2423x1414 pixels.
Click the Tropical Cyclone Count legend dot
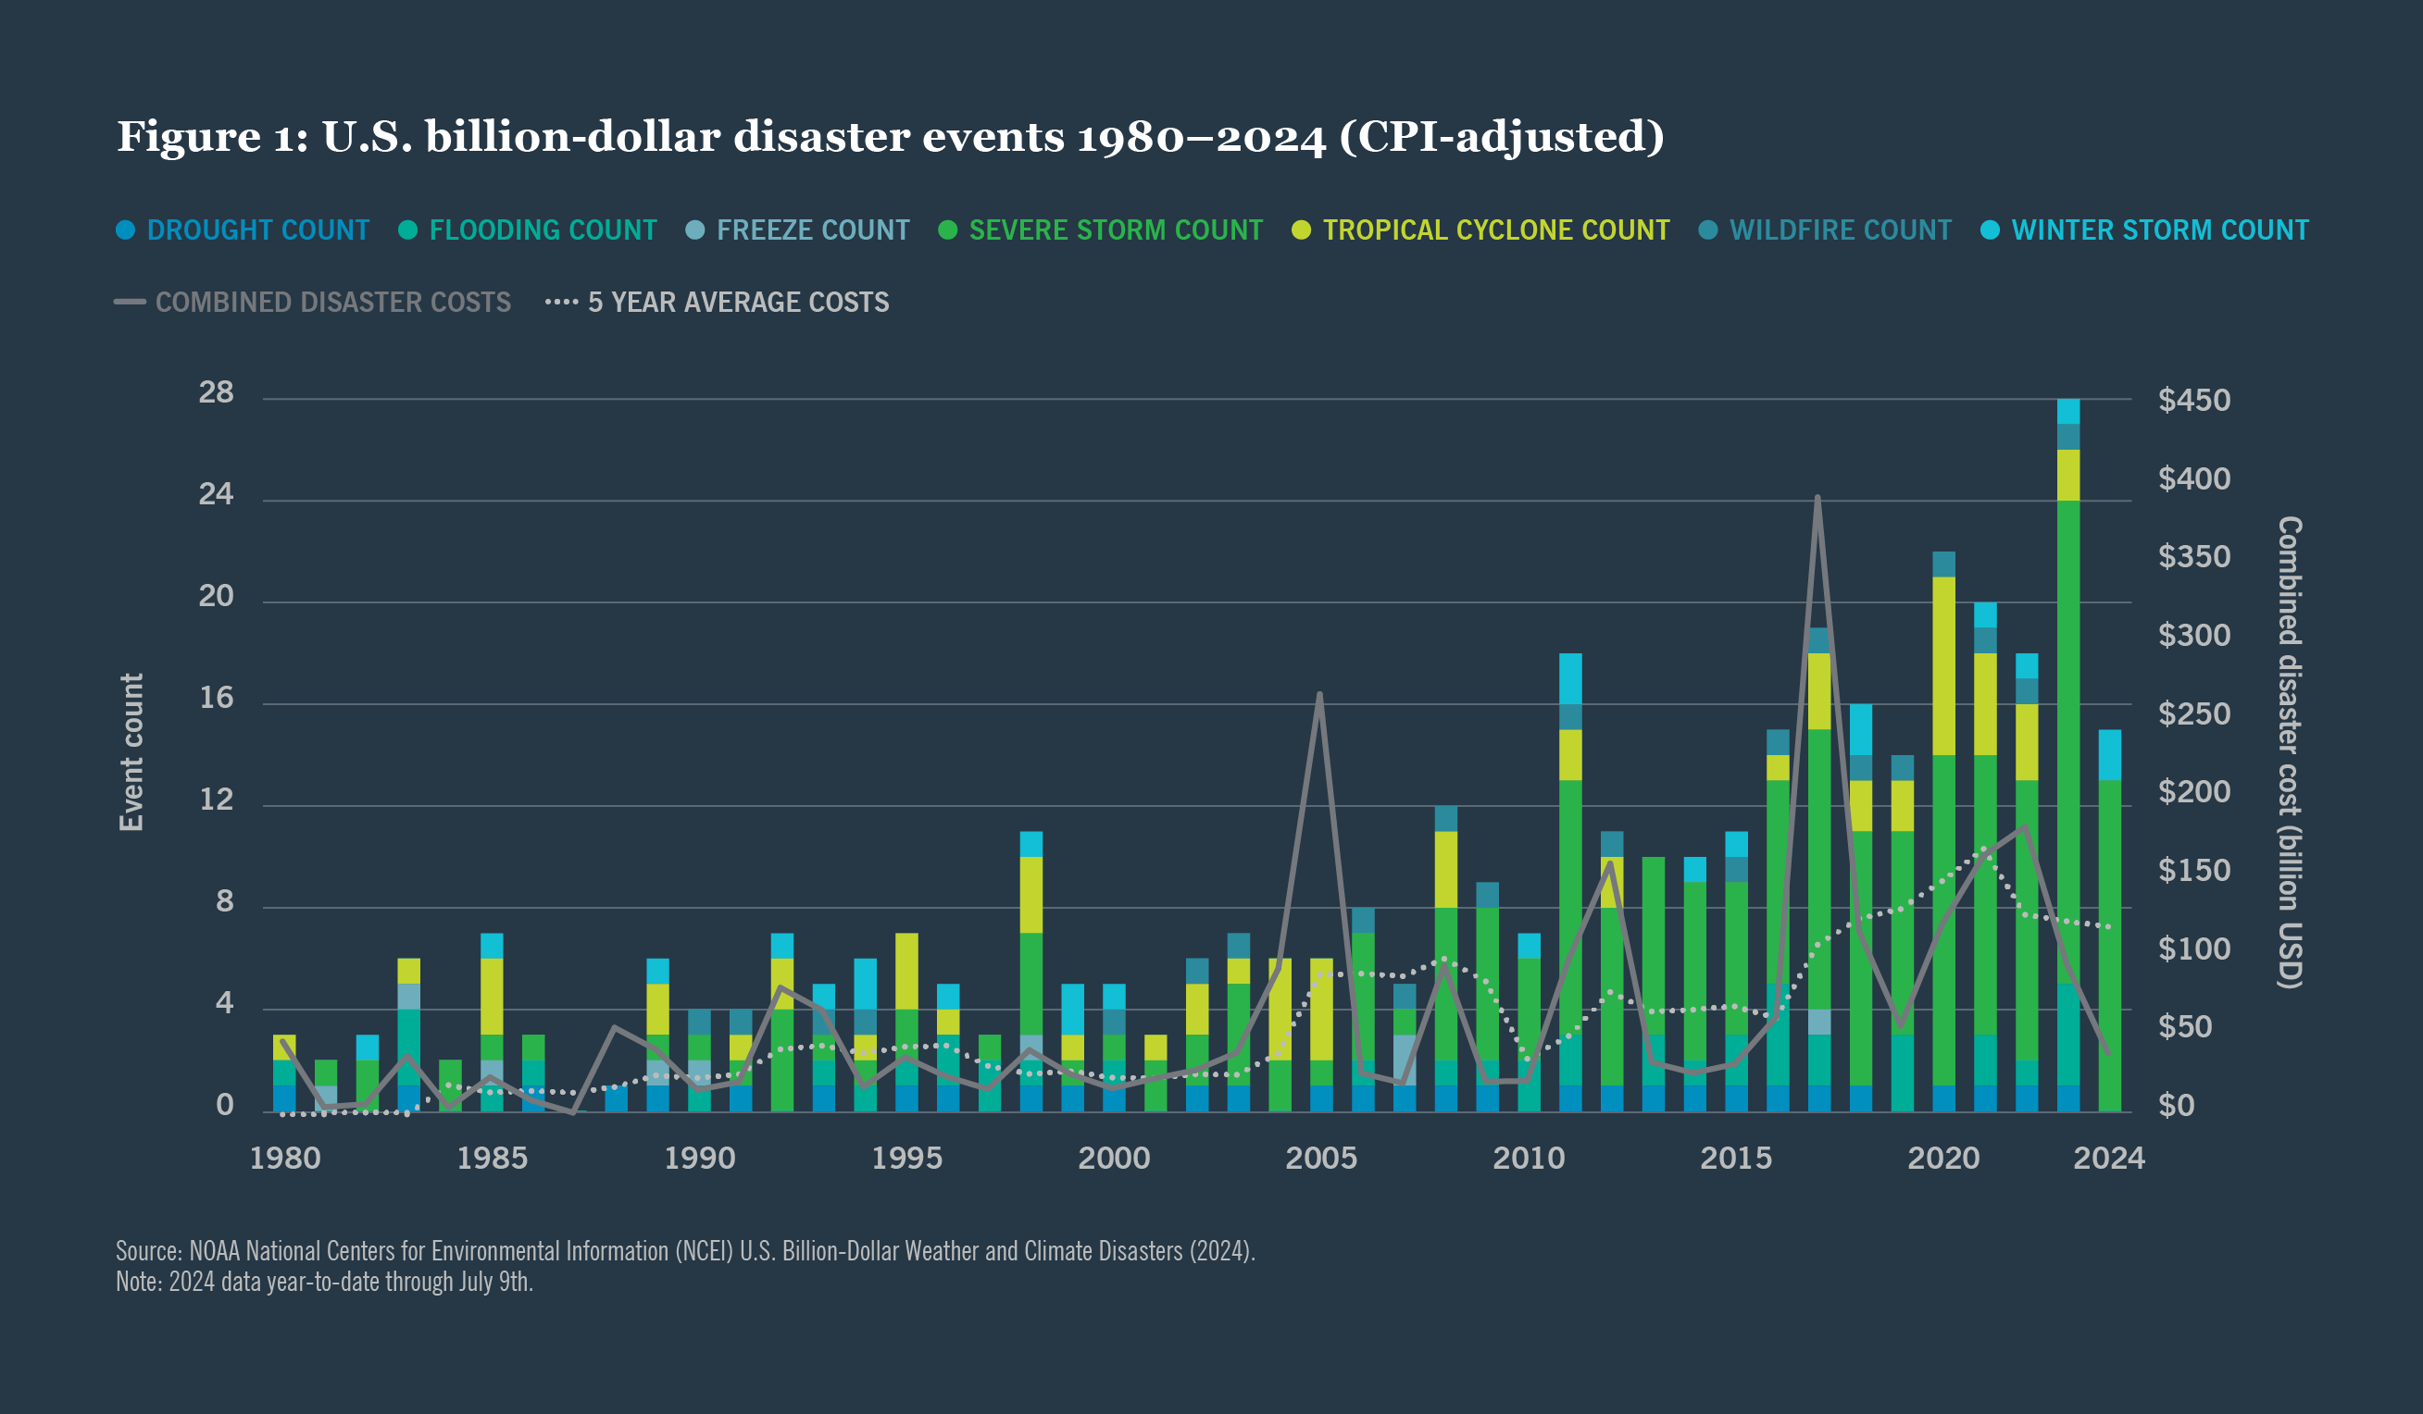1304,229
